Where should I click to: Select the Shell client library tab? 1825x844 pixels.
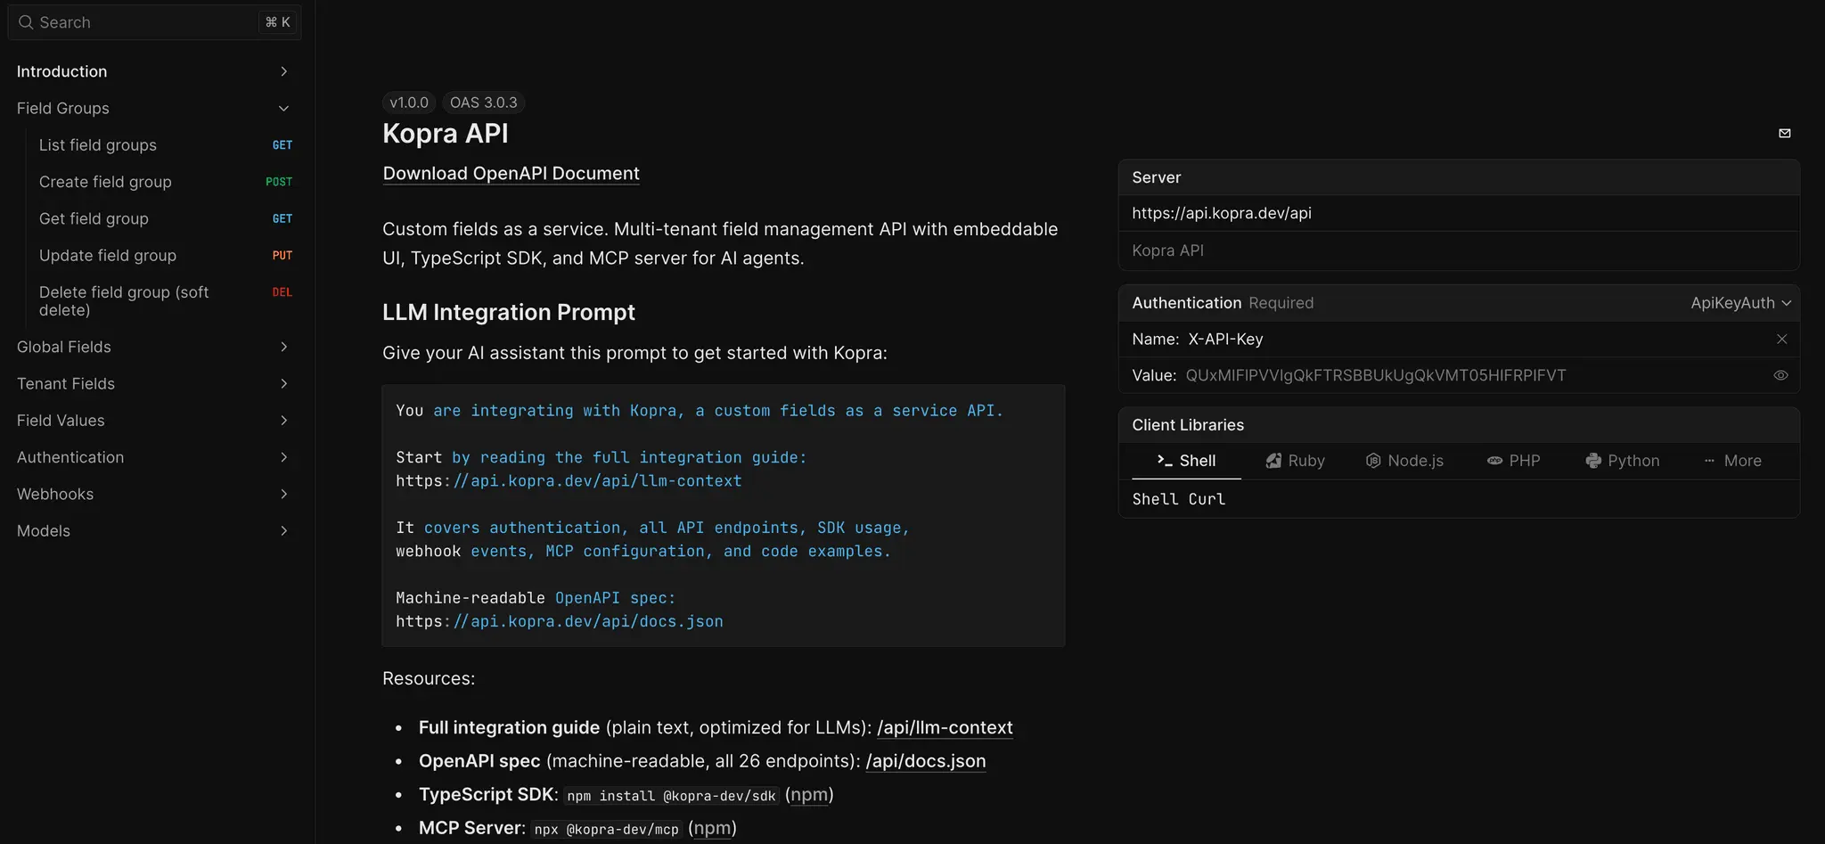click(1186, 461)
